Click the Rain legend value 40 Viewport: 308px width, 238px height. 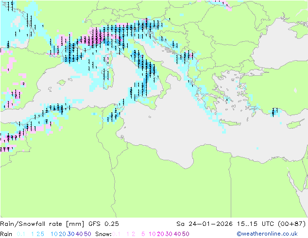(x=79, y=234)
